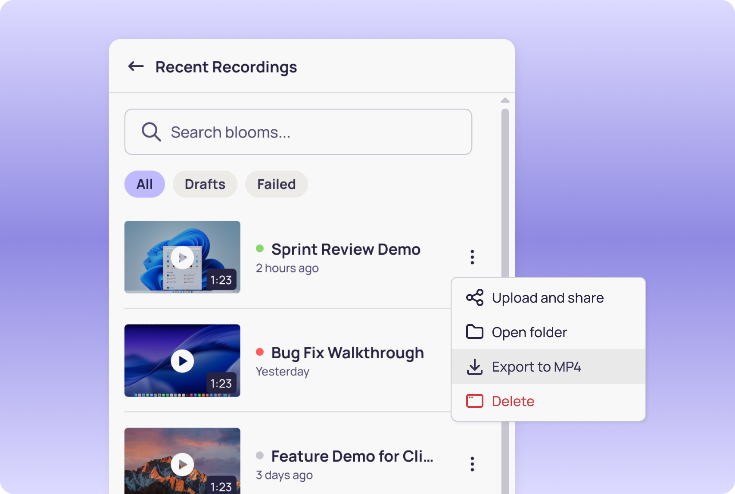735x494 pixels.
Task: Play the Bug Fix Walkthrough video
Action: (182, 360)
